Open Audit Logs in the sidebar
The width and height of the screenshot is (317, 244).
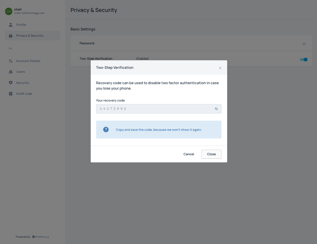[x=32, y=94]
